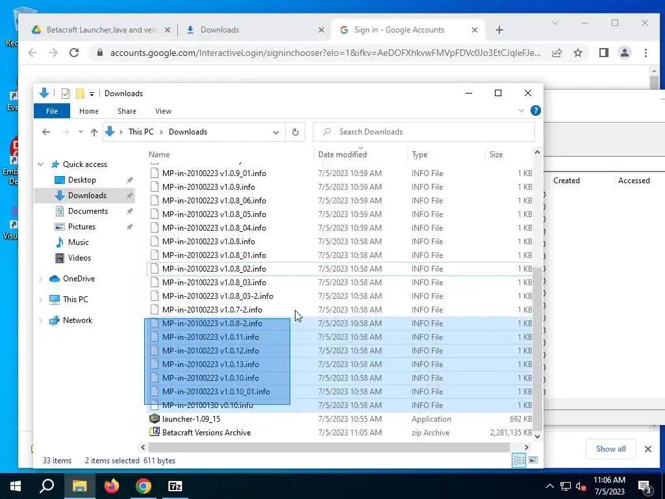This screenshot has width=665, height=499.
Task: Click the Chrome address bar URL
Action: click(325, 53)
